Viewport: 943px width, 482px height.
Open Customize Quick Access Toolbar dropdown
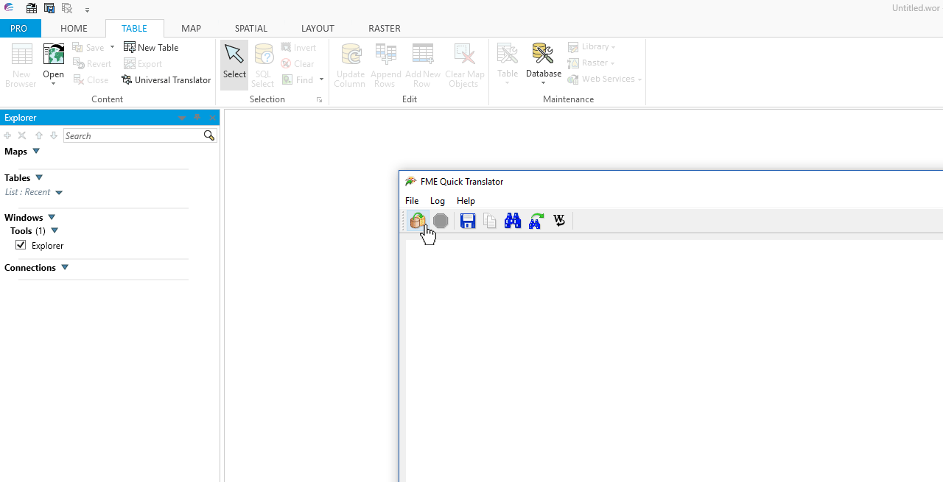pyautogui.click(x=87, y=10)
